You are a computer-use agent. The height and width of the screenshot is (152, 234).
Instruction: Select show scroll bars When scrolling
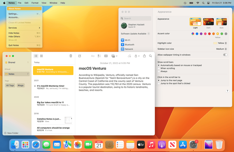tap(159, 68)
